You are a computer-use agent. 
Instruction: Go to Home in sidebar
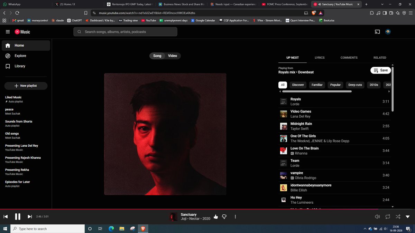(x=26, y=46)
